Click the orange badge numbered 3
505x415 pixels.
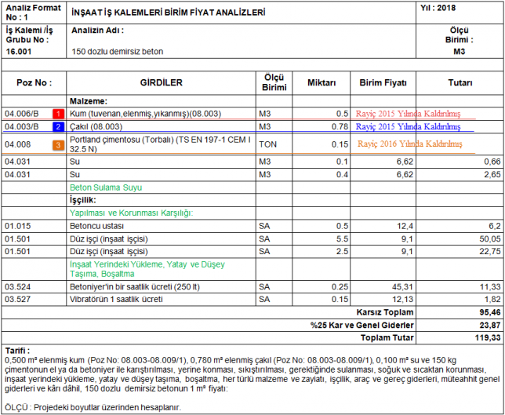click(x=57, y=144)
